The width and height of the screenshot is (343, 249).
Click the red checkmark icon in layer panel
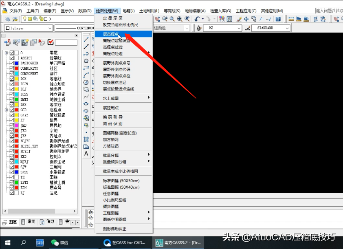click(x=51, y=42)
